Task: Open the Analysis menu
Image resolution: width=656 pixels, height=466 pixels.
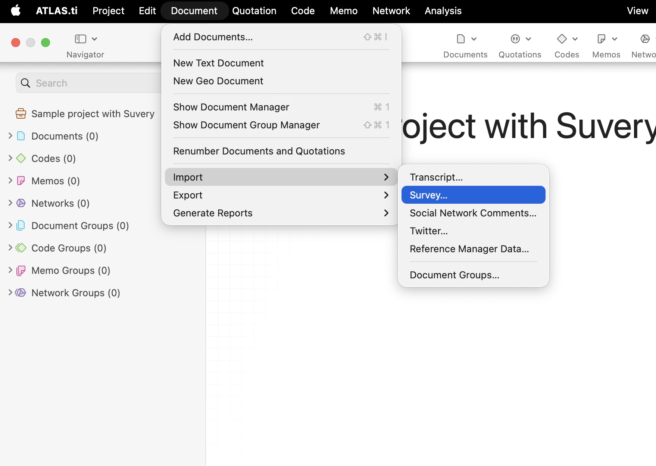Action: coord(443,10)
